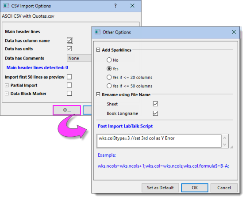246x199 pixels.
Task: Click the Other Options title bar icon
Action: (x=97, y=32)
